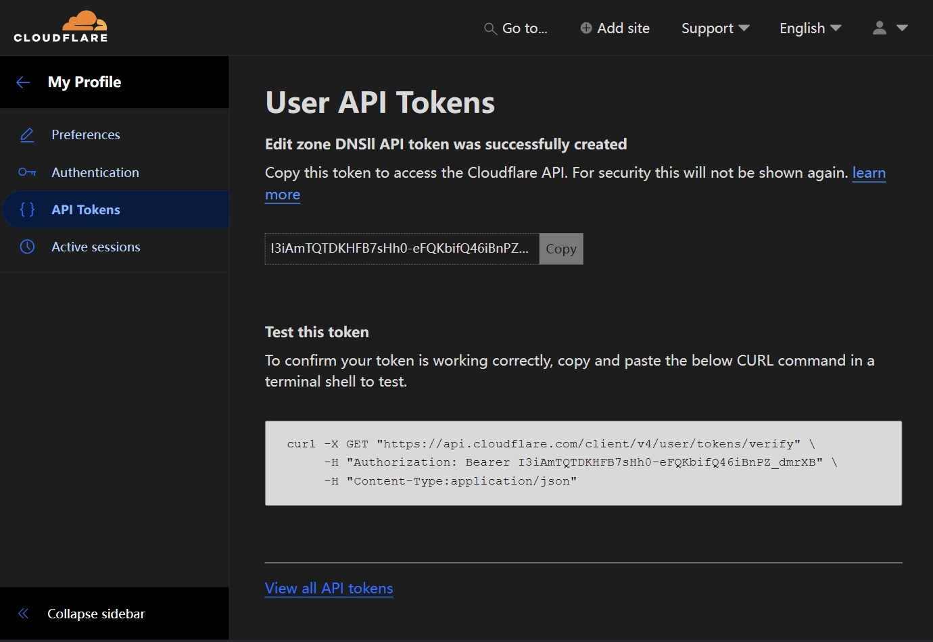Click the back arrow beside My Profile

coord(23,82)
